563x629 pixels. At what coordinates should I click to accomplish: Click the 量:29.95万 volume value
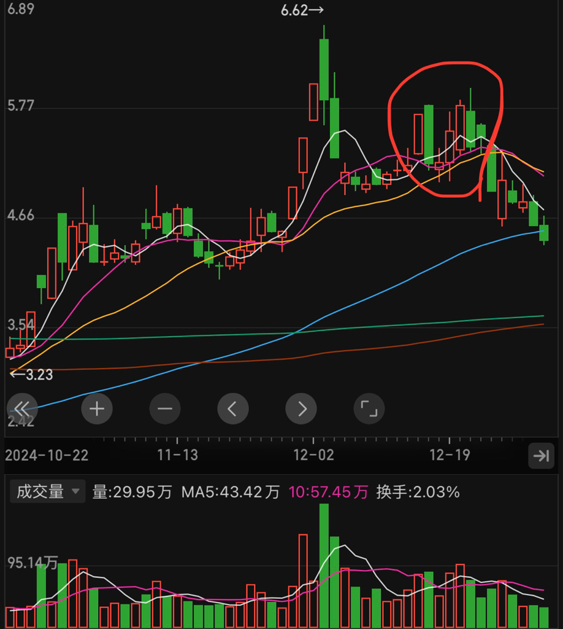click(x=132, y=492)
